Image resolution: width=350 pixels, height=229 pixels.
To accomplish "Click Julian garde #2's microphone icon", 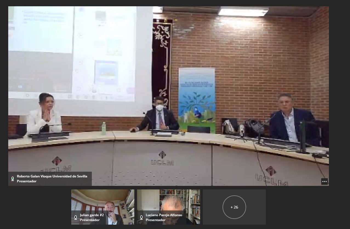I will pyautogui.click(x=76, y=218).
